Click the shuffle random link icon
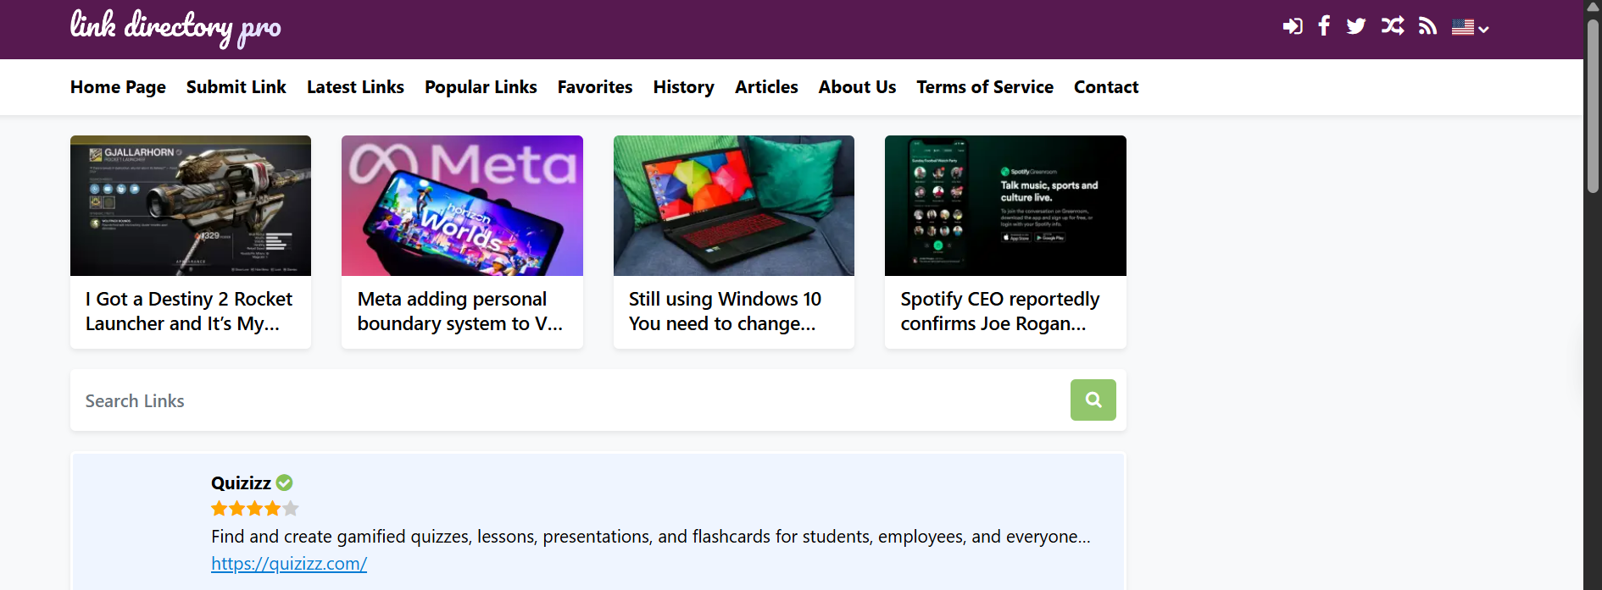Screen dimensions: 1602x590 tap(1392, 26)
